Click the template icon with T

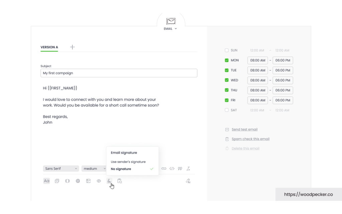click(x=57, y=181)
